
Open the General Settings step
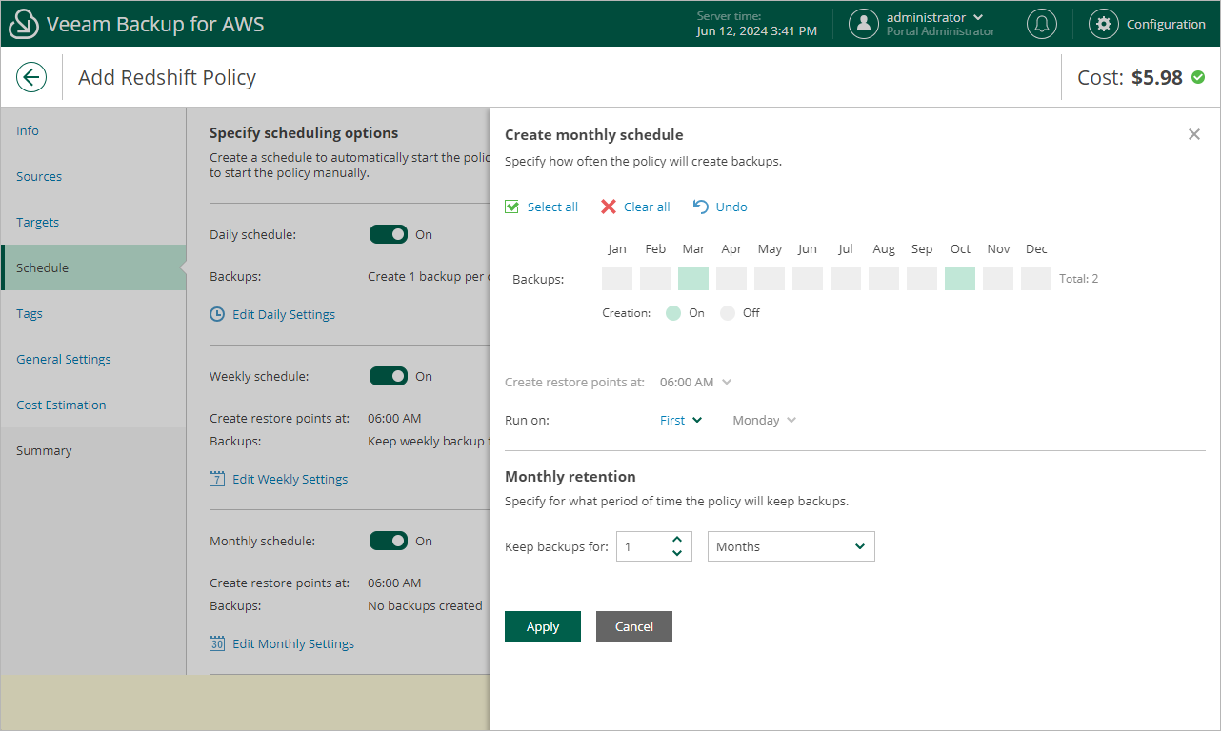[93, 359]
